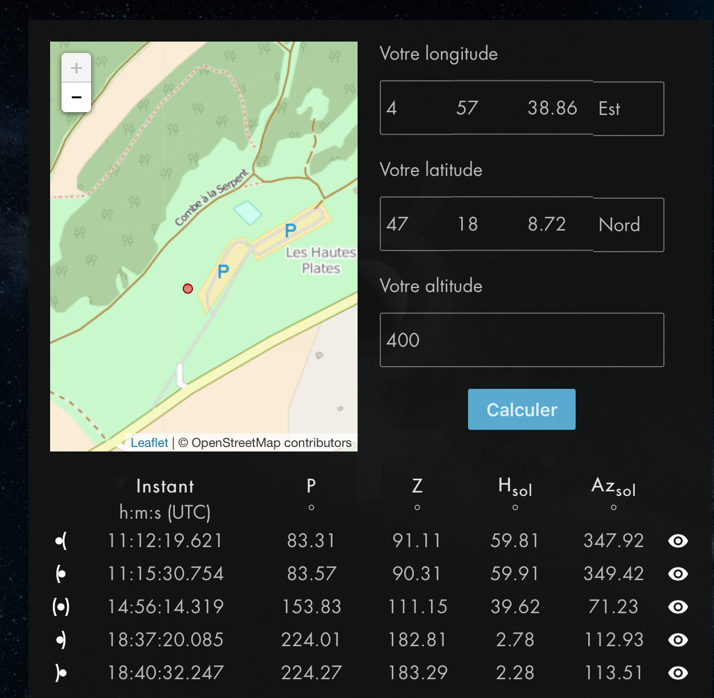Click the parking icon beside Les Hautes Plates
Viewport: 714px width, 698px height.
click(290, 231)
